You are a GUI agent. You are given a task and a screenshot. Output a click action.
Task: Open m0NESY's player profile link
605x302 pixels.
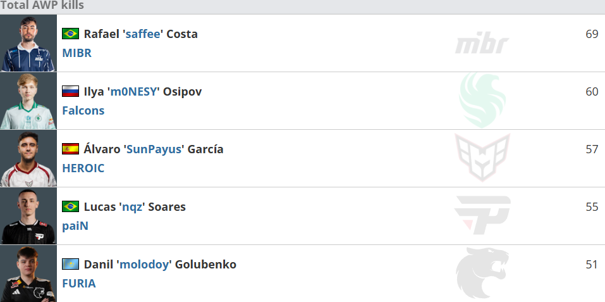[x=133, y=92]
